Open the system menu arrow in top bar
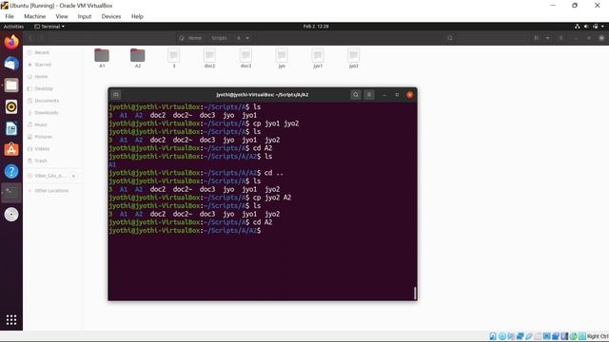This screenshot has width=609, height=342. click(602, 27)
